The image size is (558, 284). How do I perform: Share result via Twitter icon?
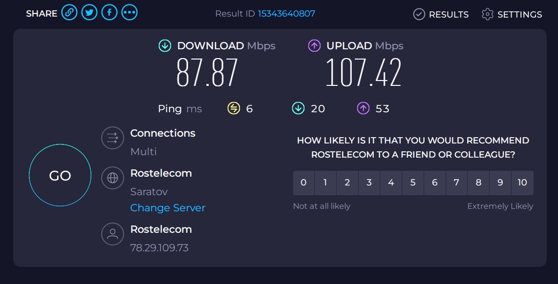click(x=89, y=13)
